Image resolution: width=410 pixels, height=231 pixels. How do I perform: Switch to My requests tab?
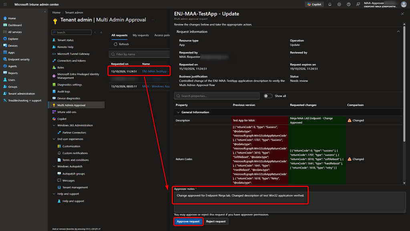141,35
